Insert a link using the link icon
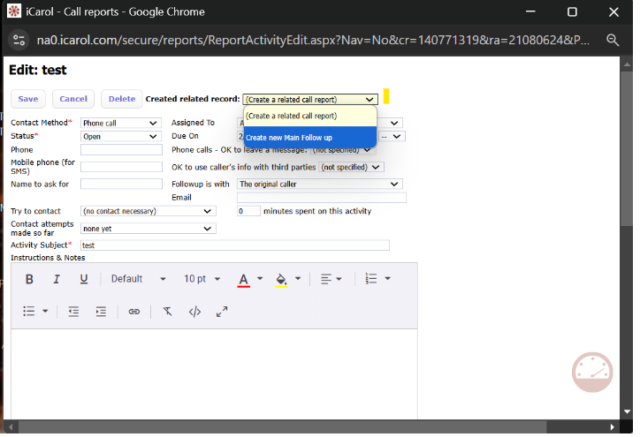Screen dimensions: 640x437 tap(134, 312)
